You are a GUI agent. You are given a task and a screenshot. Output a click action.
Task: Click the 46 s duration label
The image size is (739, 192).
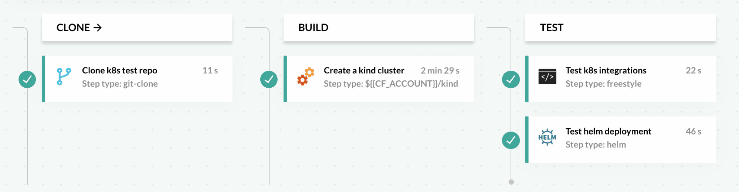693,131
